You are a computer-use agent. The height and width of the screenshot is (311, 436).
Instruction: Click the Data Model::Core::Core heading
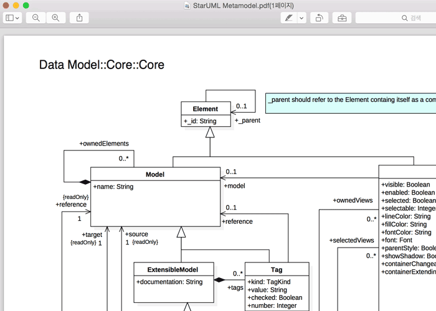tap(102, 65)
